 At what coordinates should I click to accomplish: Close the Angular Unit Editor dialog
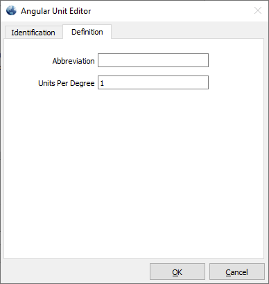258,10
